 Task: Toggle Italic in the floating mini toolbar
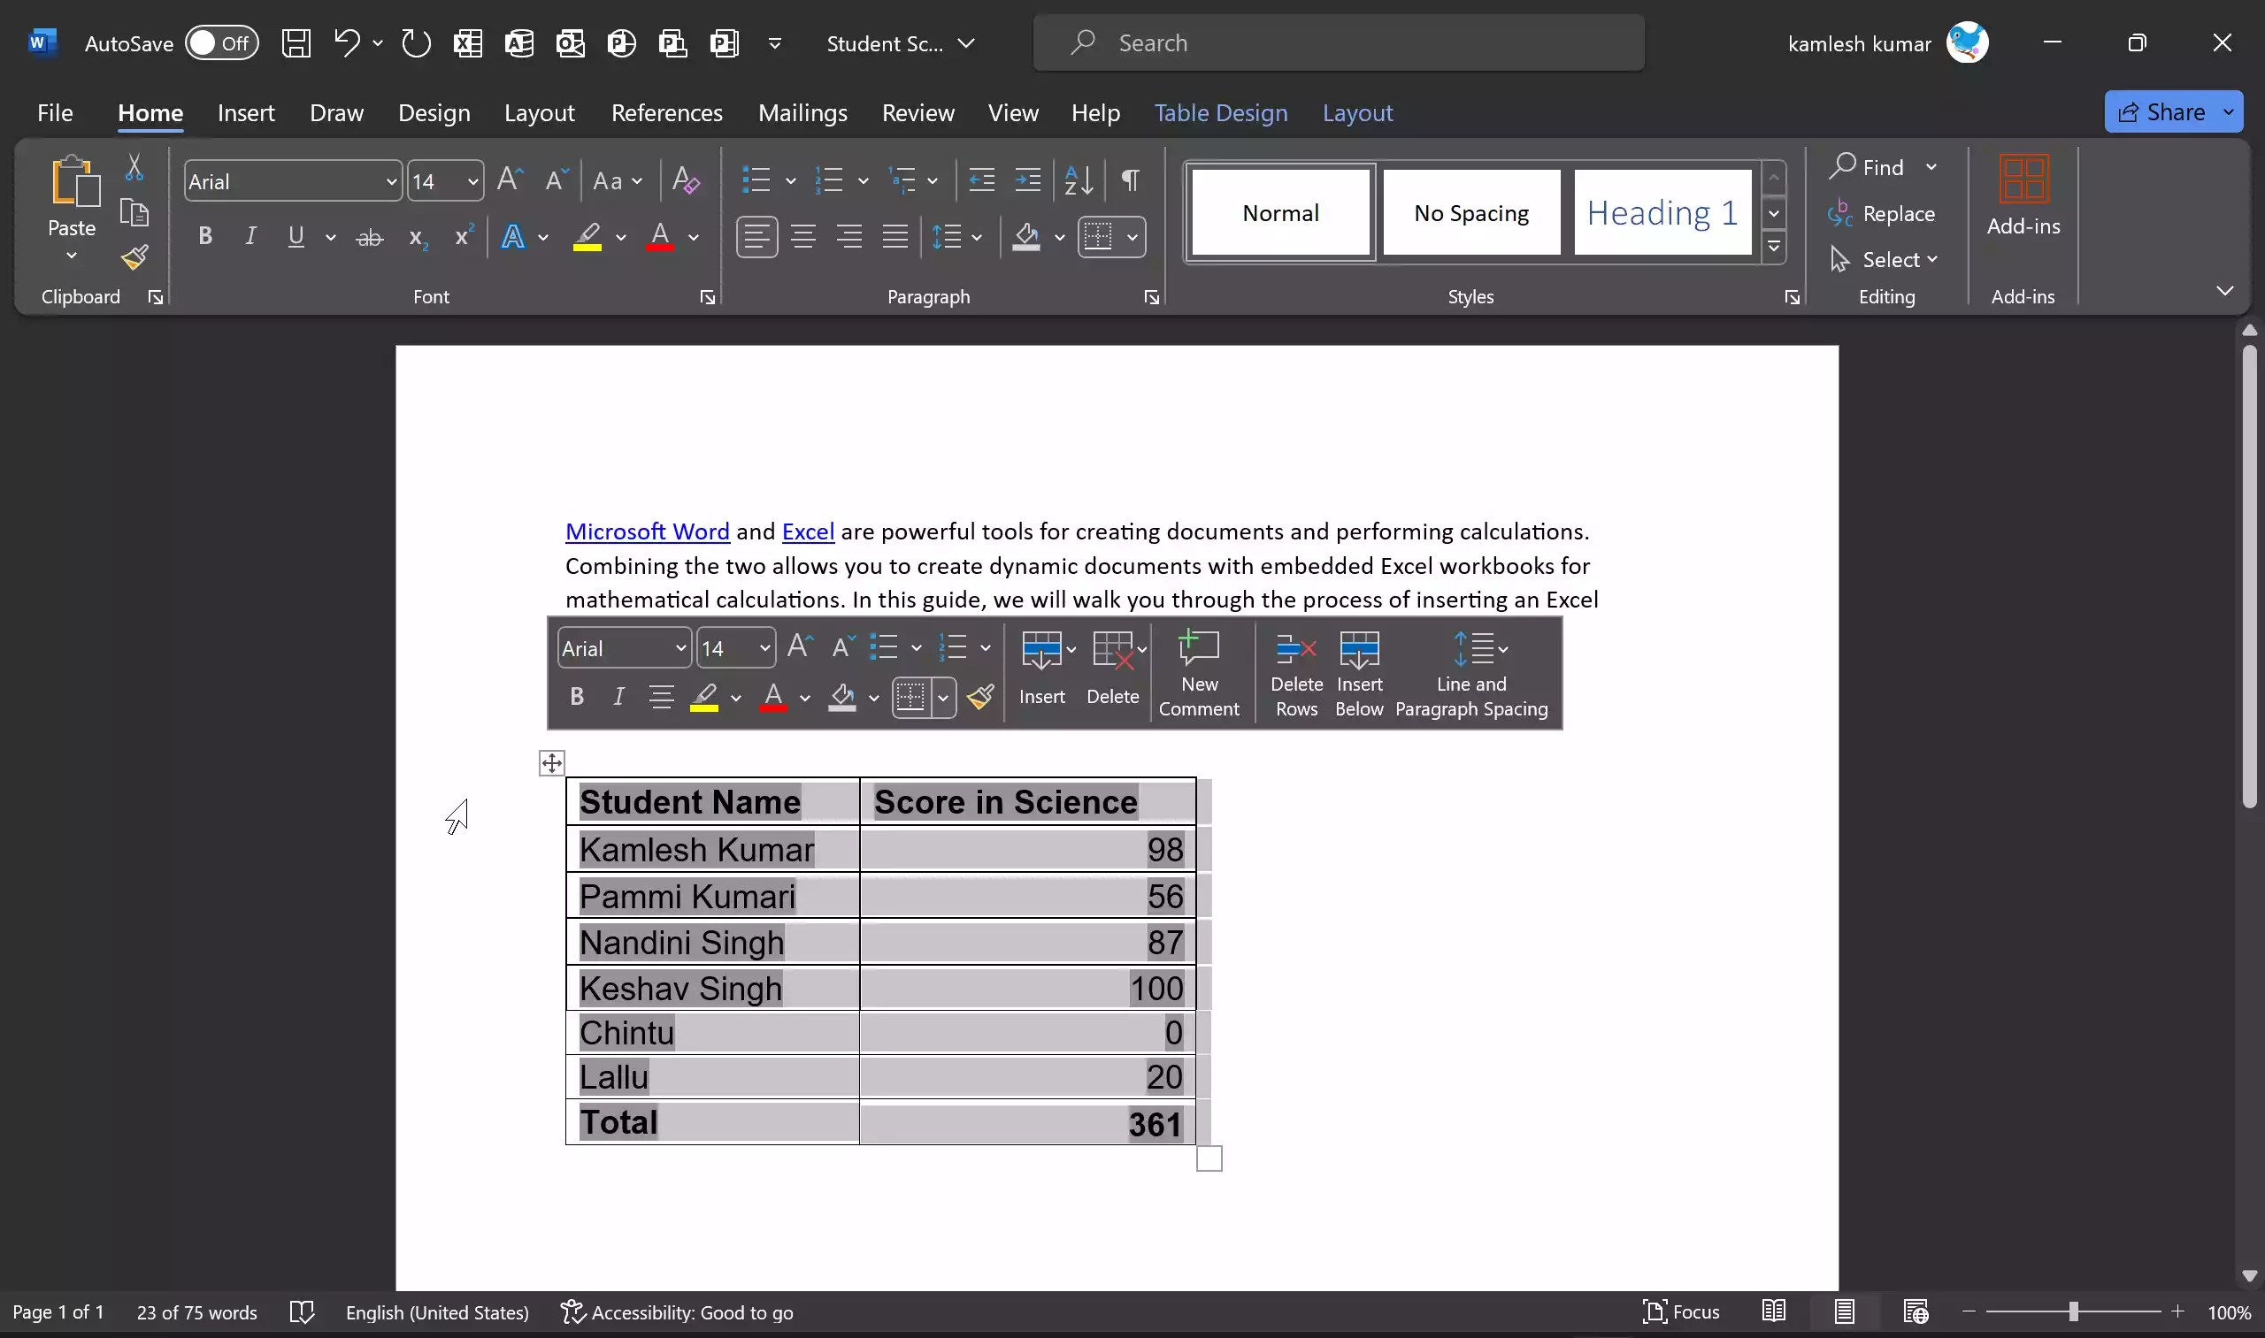click(x=618, y=697)
